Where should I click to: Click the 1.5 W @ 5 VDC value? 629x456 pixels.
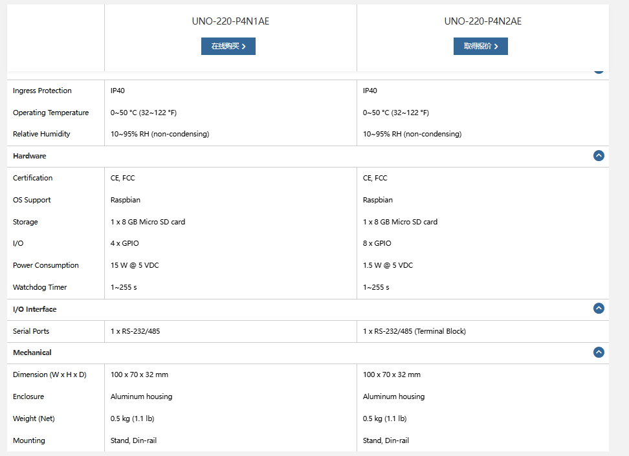click(388, 265)
